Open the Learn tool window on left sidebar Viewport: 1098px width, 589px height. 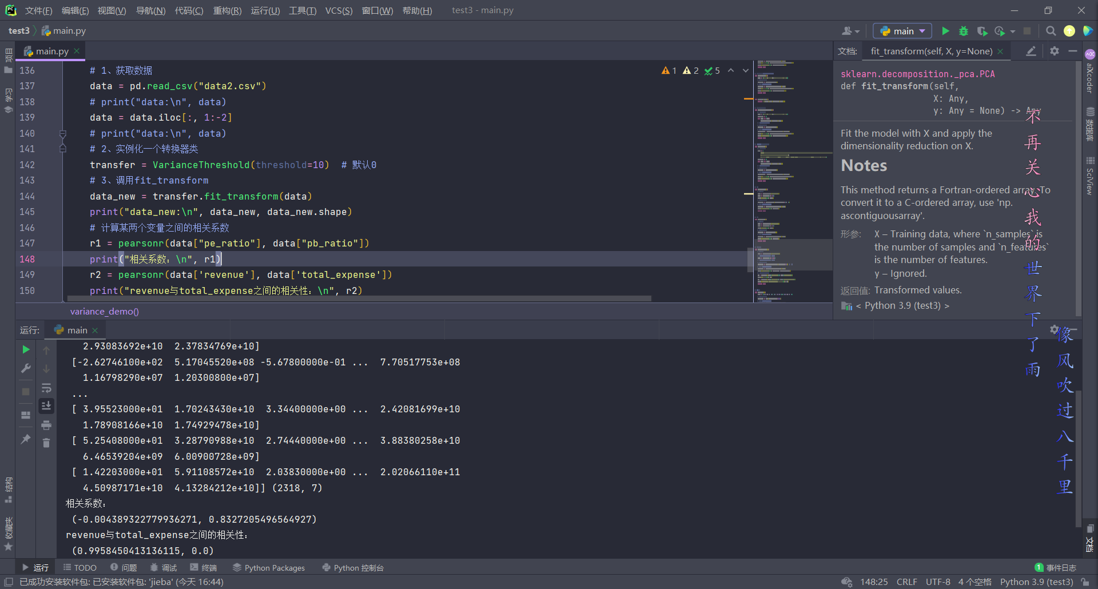(x=8, y=101)
